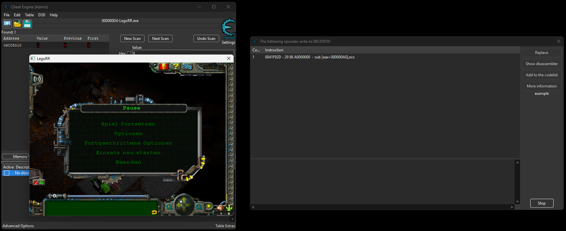Open Cheat Engine Settings via the logo
Image resolution: width=566 pixels, height=231 pixels.
(228, 29)
